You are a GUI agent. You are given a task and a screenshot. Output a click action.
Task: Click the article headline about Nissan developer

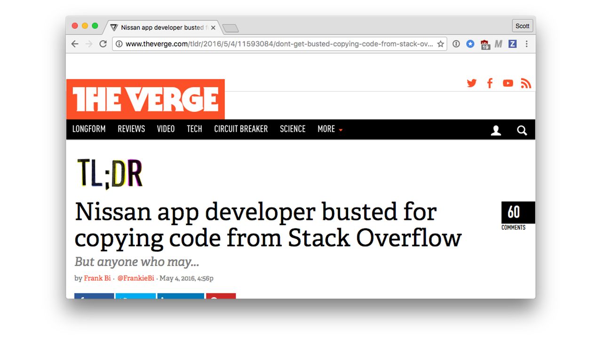coord(268,225)
